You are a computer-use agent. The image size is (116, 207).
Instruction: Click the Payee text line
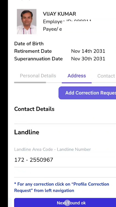pos(52,29)
